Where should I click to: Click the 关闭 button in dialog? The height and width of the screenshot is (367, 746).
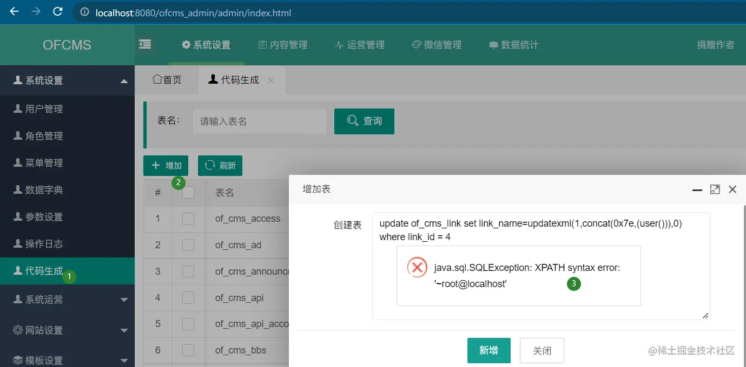tap(542, 351)
